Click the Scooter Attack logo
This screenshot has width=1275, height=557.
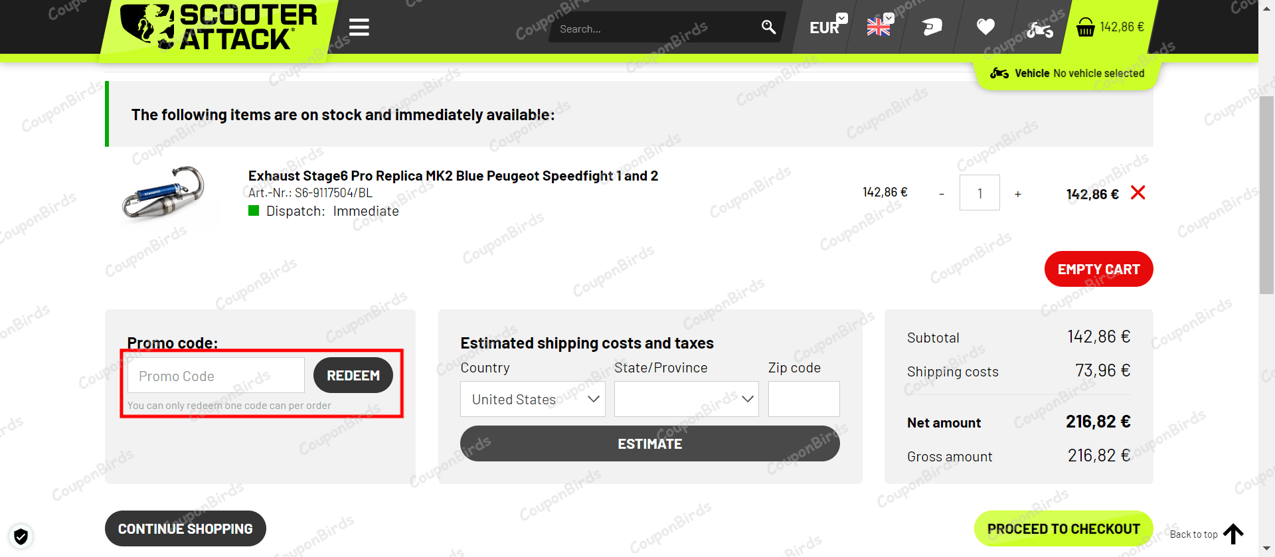coord(218,27)
